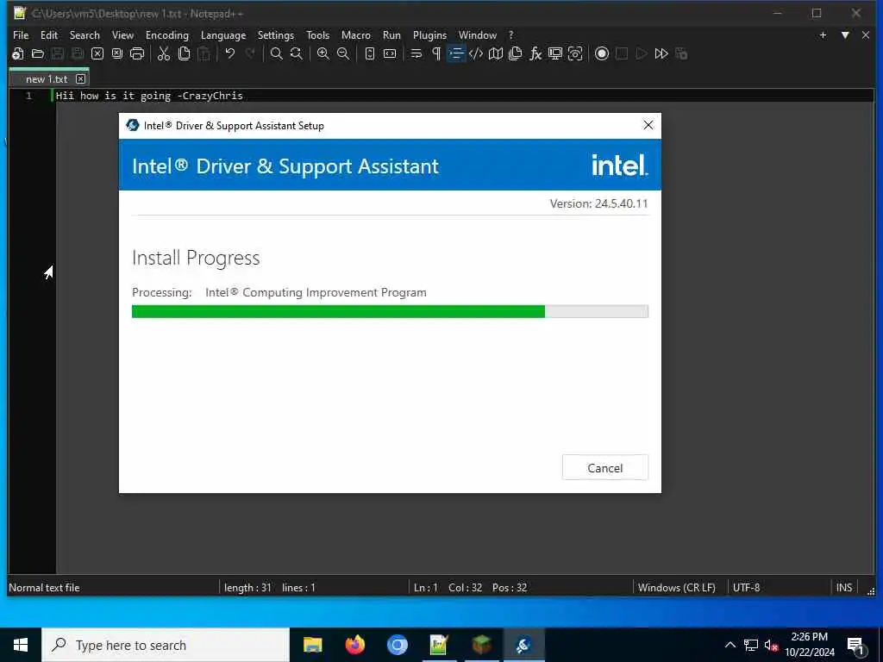The width and height of the screenshot is (883, 662).
Task: Click 'Normal text file' status entry
Action: click(x=44, y=588)
